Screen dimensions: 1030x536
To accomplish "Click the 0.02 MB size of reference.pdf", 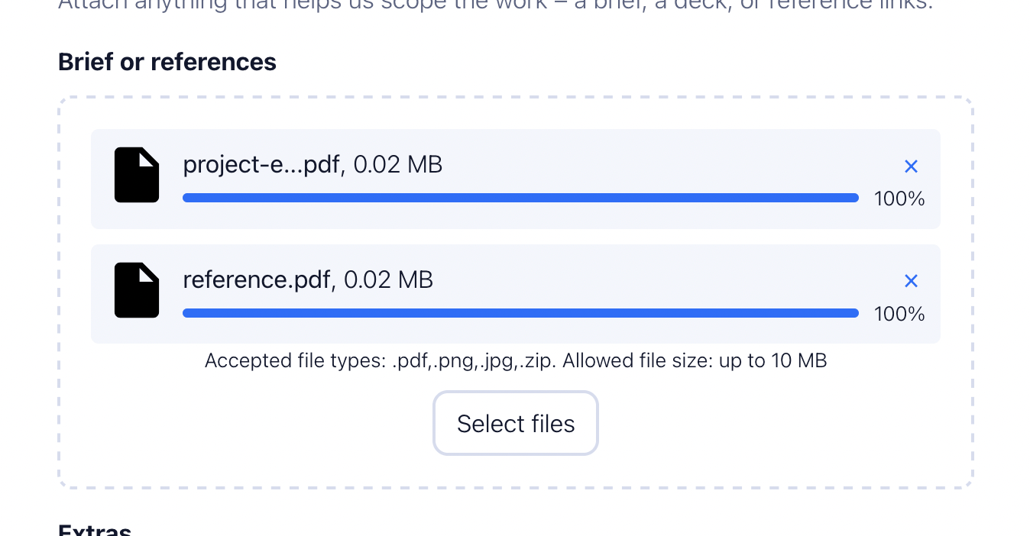I will (389, 280).
